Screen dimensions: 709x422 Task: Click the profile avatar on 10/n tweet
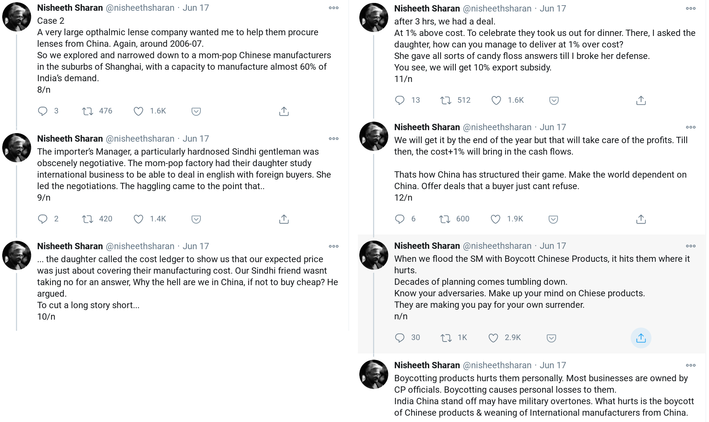pos(17,255)
